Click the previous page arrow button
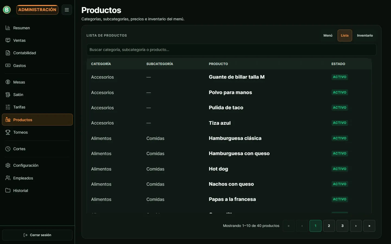The width and height of the screenshot is (391, 244). 302,226
